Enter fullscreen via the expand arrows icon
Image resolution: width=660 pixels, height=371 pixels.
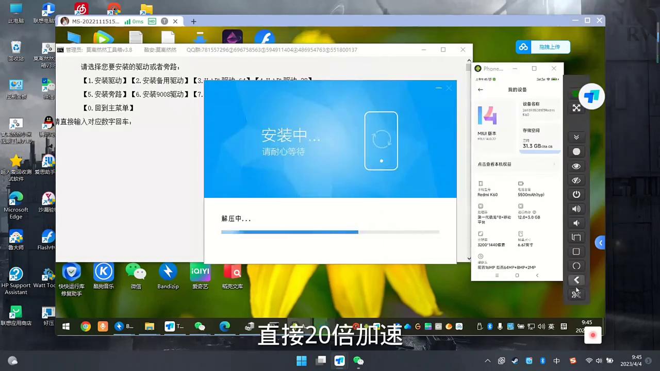tap(576, 108)
